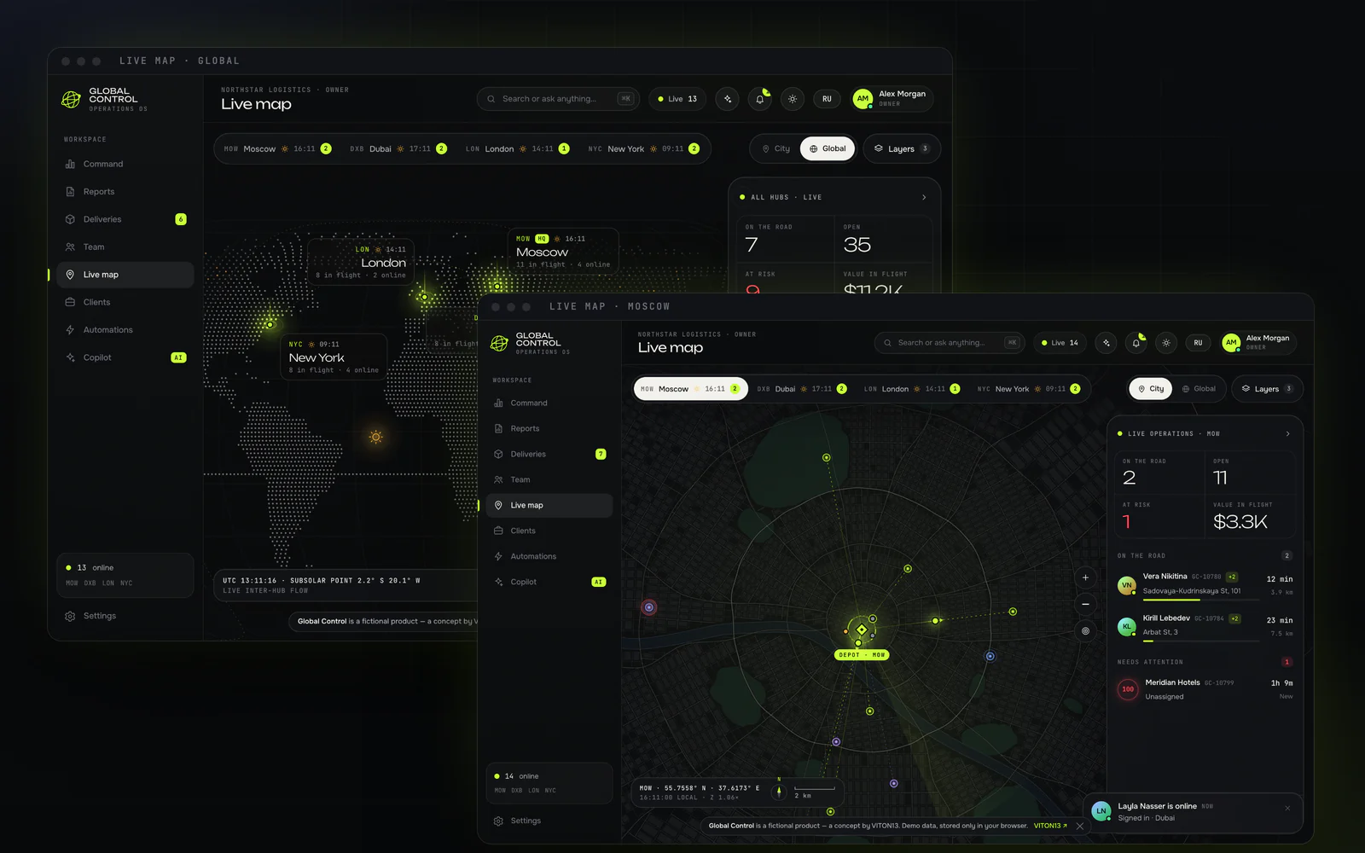Select the Moscow hub tab in Moscow window

[691, 389]
